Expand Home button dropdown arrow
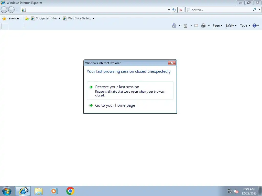The image size is (262, 196). pyautogui.click(x=180, y=26)
